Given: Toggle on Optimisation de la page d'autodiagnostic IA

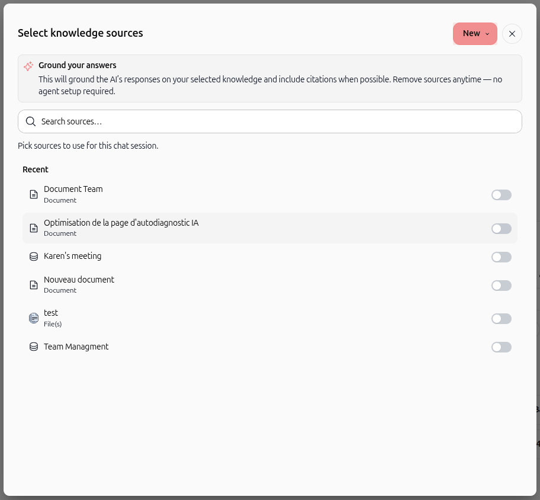Looking at the screenshot, I should [501, 229].
